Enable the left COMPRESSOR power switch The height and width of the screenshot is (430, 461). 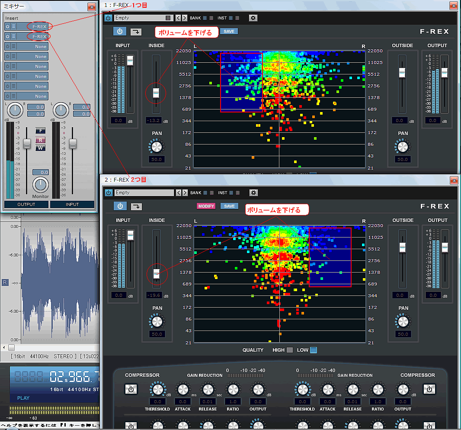131,389
